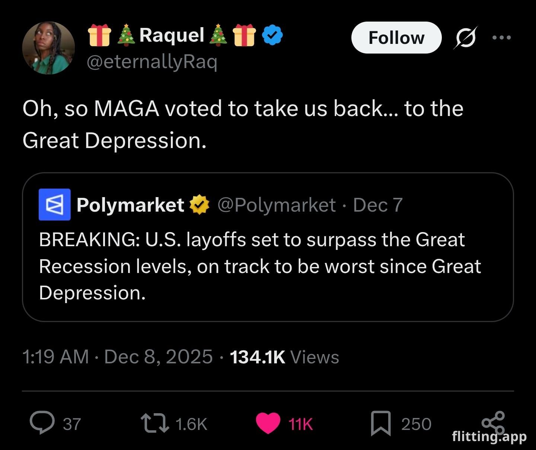The height and width of the screenshot is (450, 536).
Task: Repost using the retweet arrows icon
Action: (x=154, y=423)
